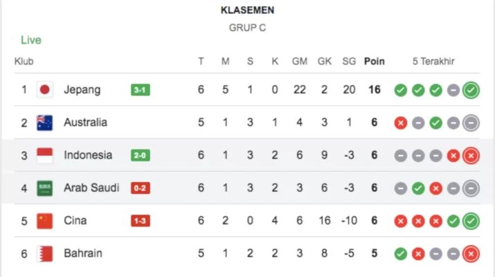Viewport: 495px width, 277px height.
Task: Click the Poin column header
Action: click(374, 61)
